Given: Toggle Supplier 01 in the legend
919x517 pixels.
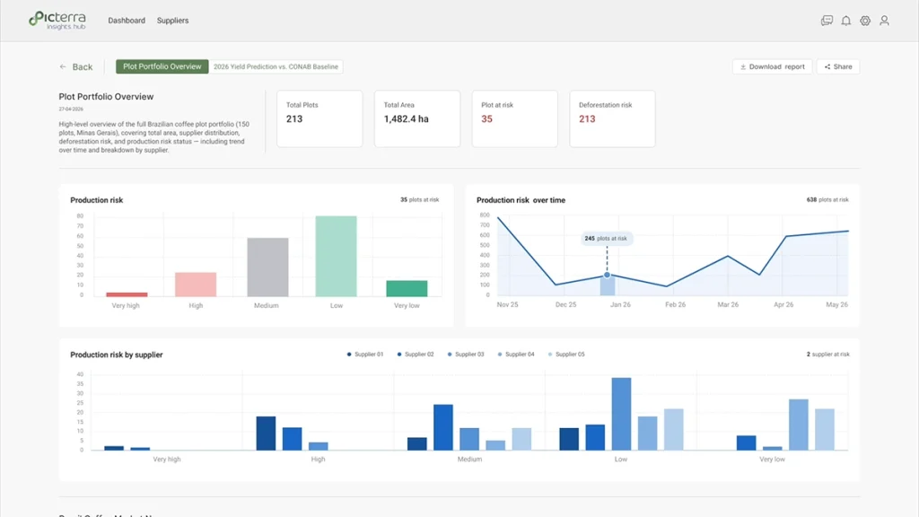Looking at the screenshot, I should (x=365, y=354).
